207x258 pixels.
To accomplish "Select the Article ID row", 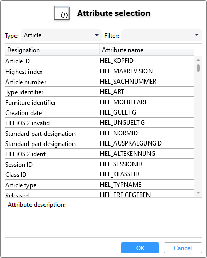I will pos(99,61).
